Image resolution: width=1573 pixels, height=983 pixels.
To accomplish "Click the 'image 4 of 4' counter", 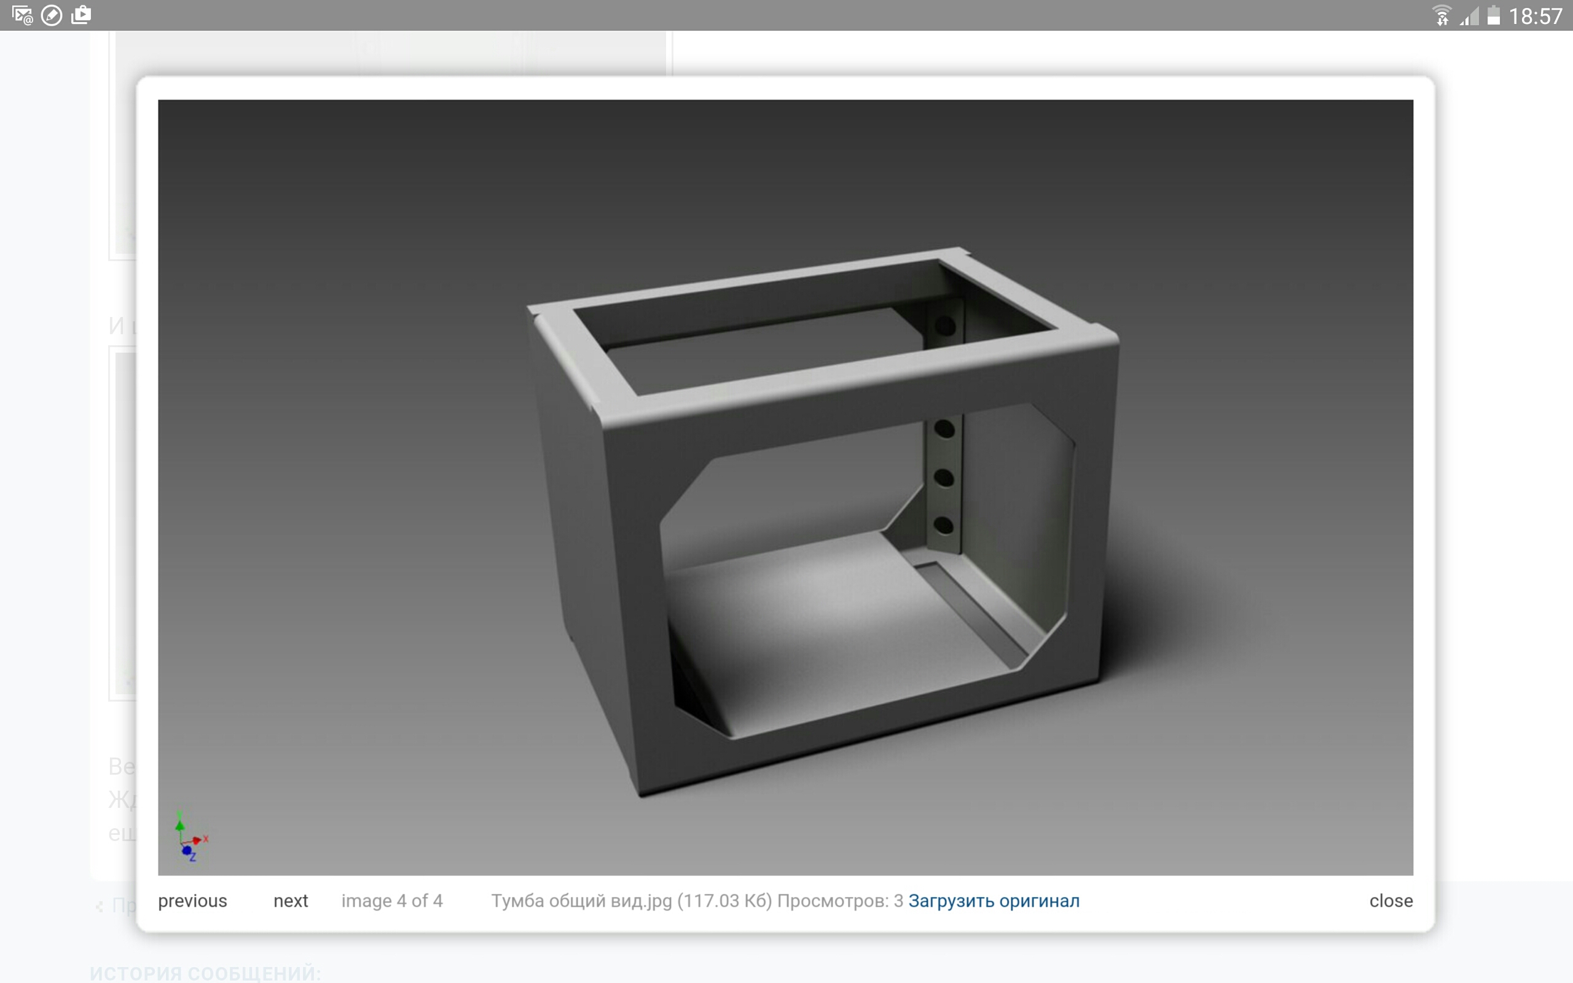I will pos(392,901).
